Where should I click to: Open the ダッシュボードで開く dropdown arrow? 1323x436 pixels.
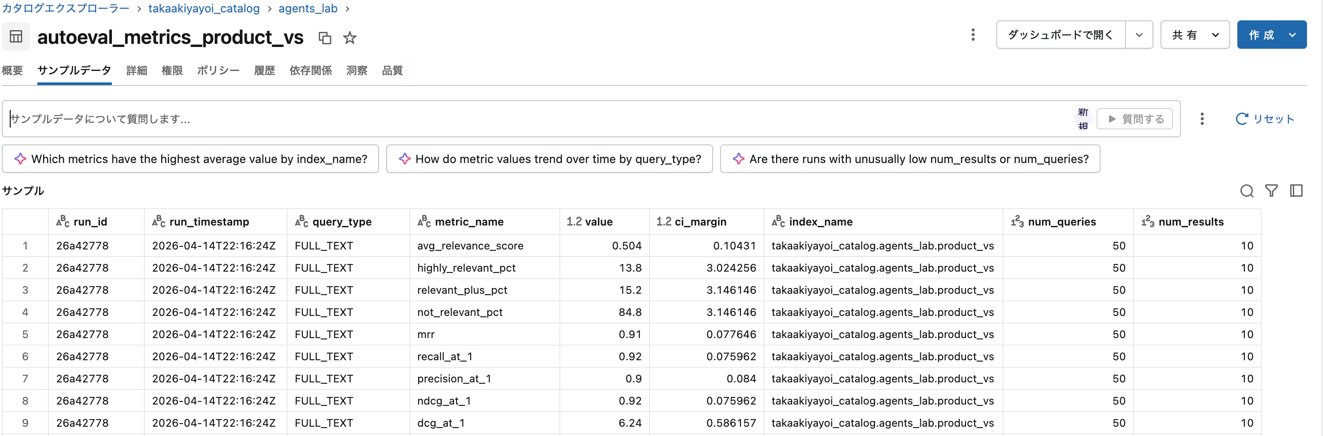coord(1139,34)
